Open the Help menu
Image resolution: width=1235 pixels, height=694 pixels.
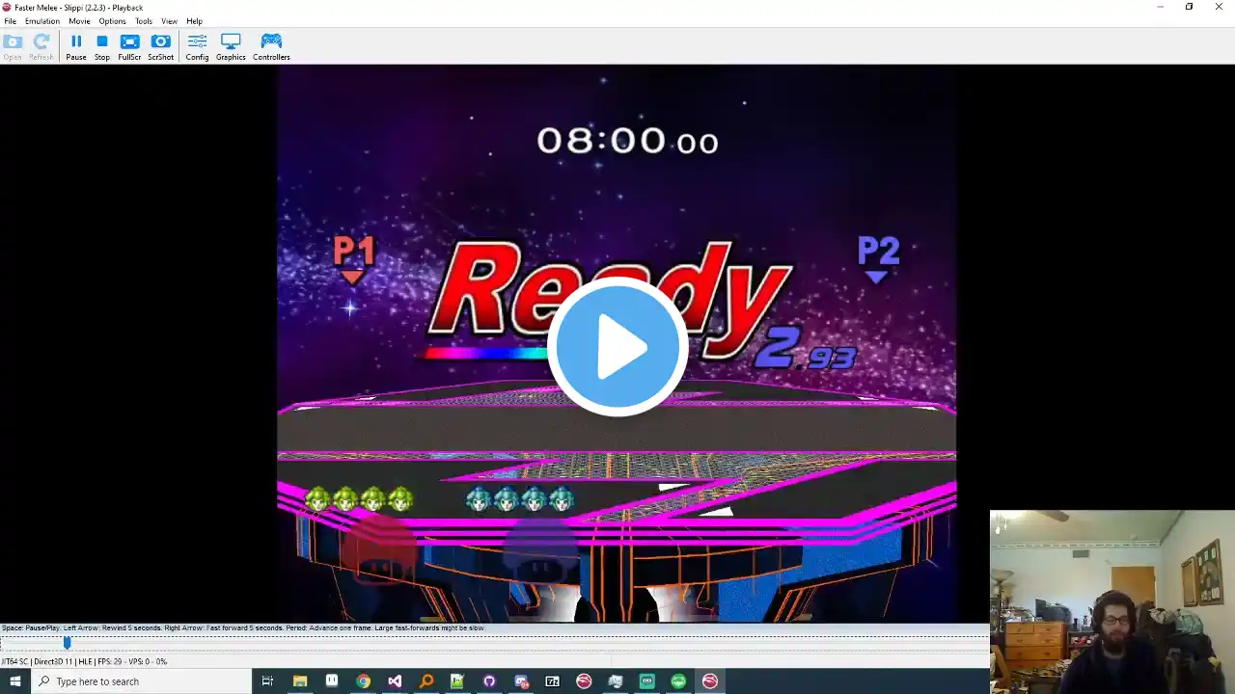pos(194,21)
